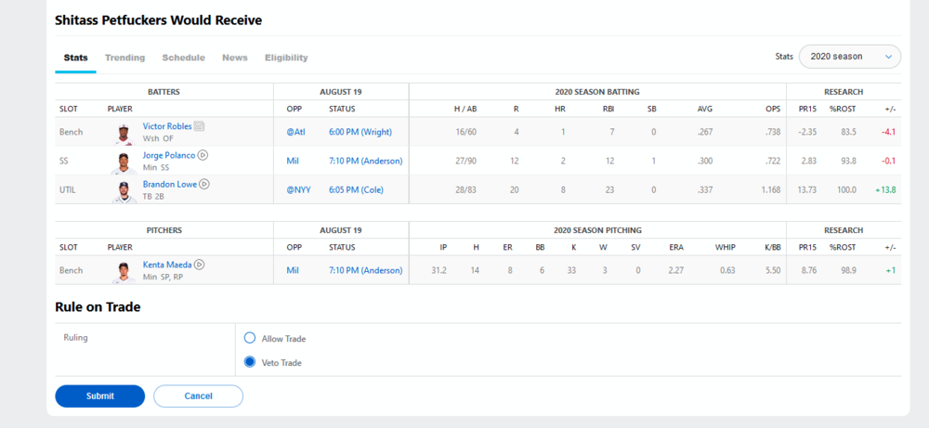Click the Cancel button

(x=198, y=396)
